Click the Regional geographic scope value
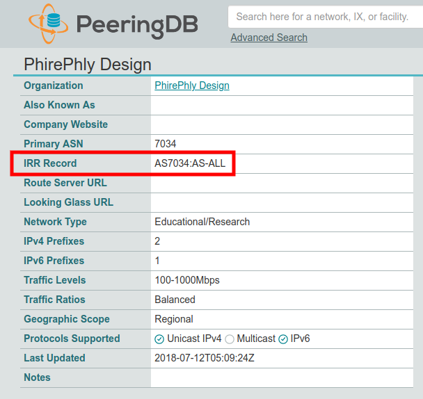The width and height of the screenshot is (423, 399). click(174, 319)
